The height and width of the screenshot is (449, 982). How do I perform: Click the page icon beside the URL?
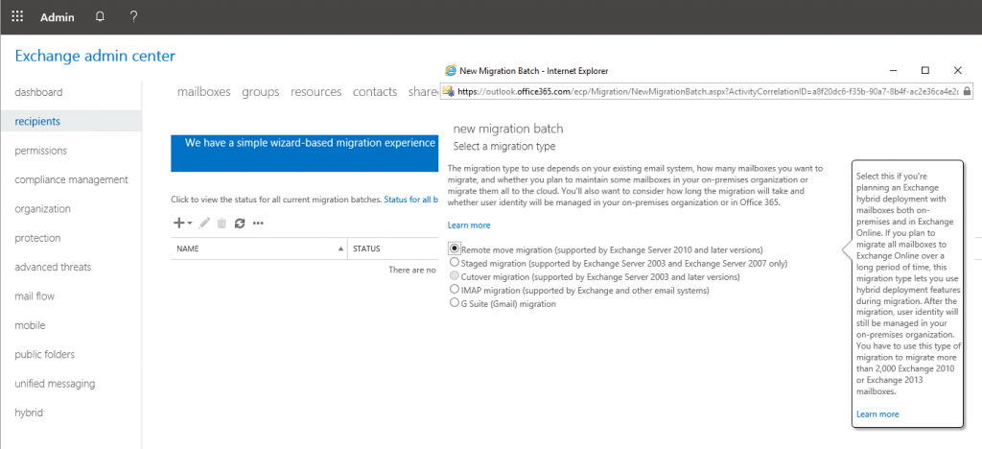pos(449,91)
